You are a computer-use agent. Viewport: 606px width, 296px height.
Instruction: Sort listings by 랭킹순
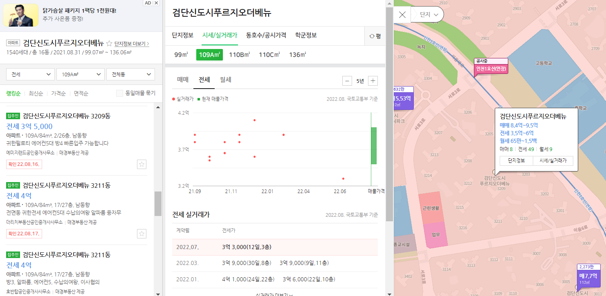coord(13,93)
